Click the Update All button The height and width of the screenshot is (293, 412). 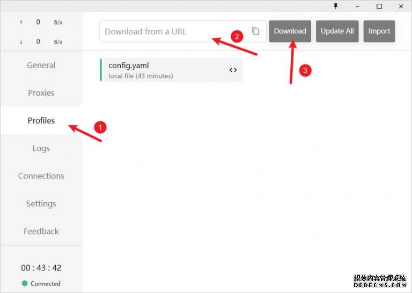coord(337,31)
